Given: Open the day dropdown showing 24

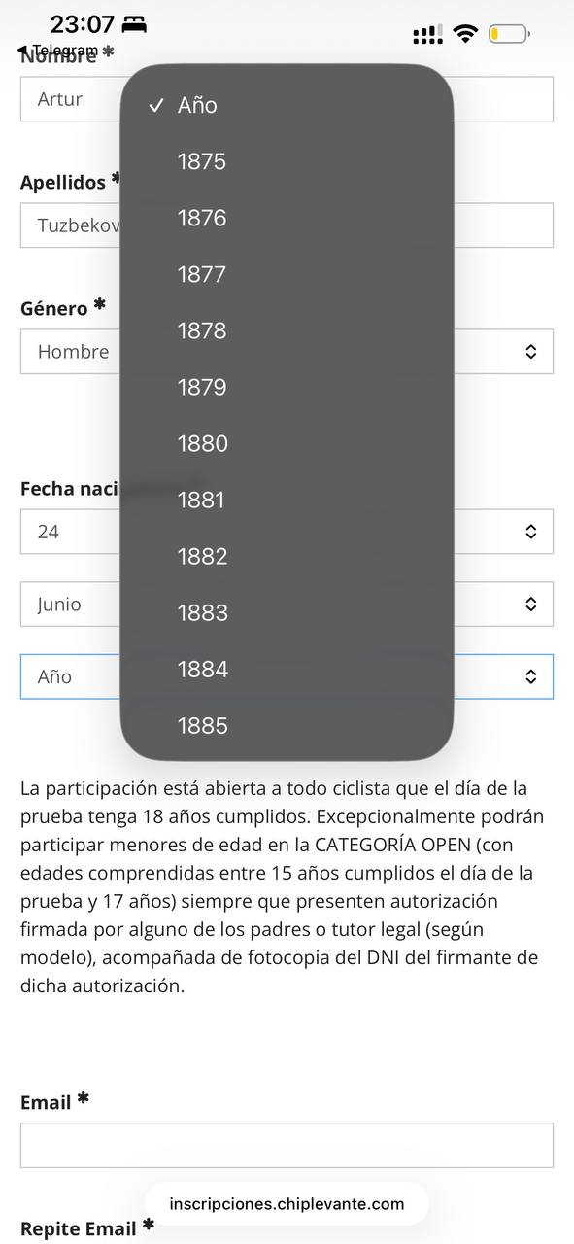Looking at the screenshot, I should [287, 532].
